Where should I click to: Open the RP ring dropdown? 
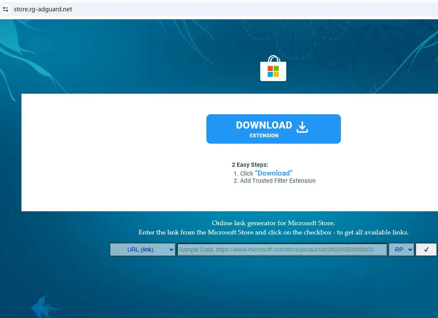[401, 250]
